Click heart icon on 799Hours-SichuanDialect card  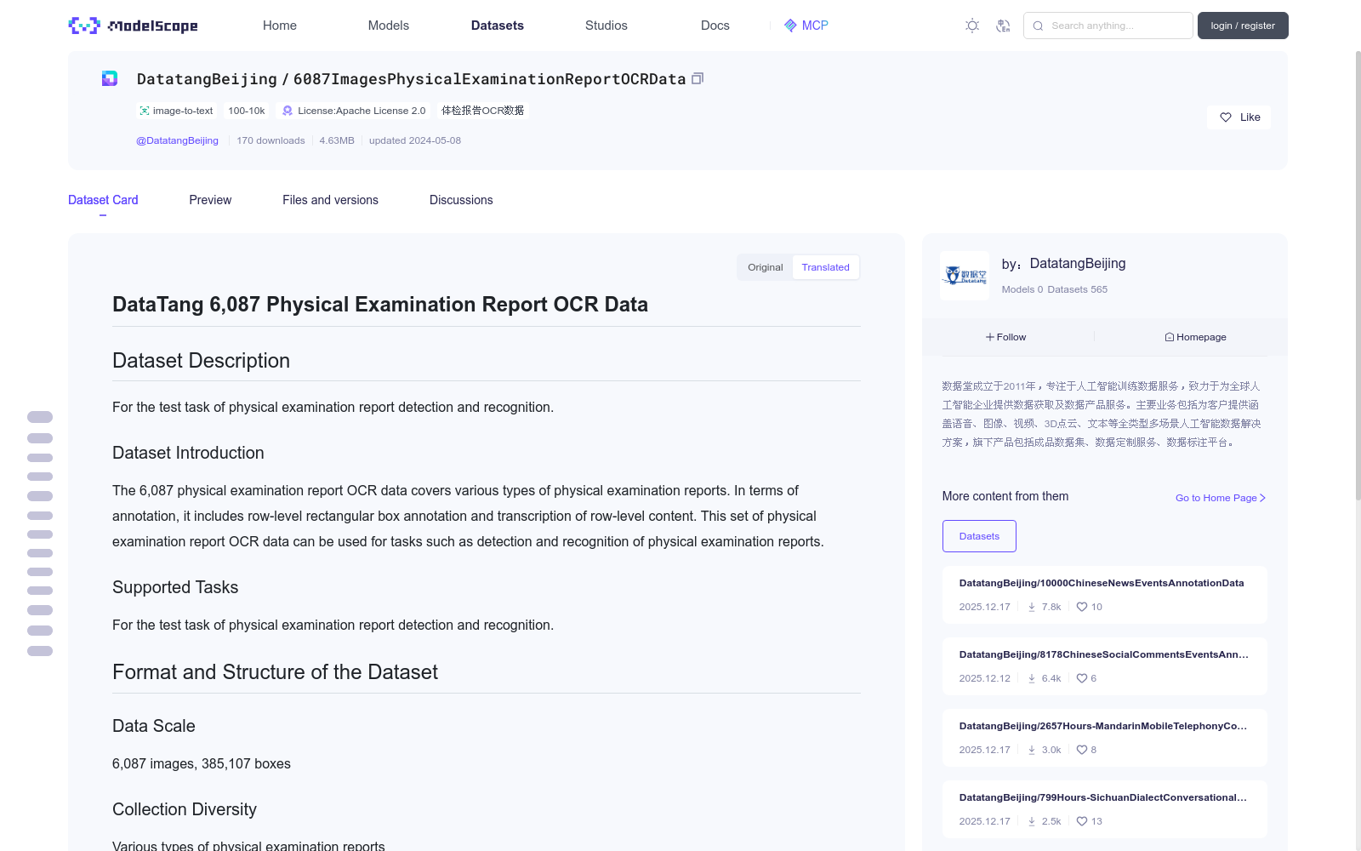coord(1082,821)
